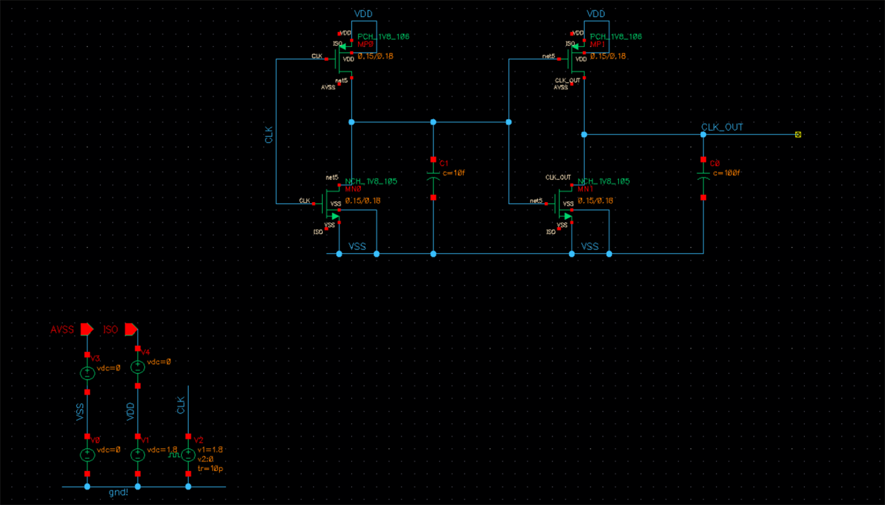Select the V0 dc voltage source

coord(87,454)
